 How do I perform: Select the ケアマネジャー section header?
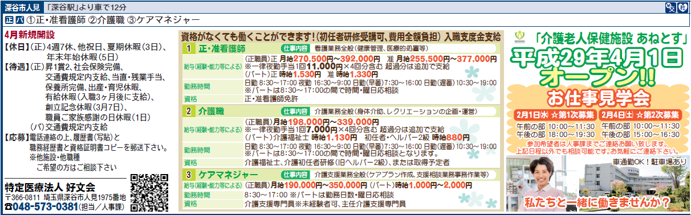[x=228, y=174]
